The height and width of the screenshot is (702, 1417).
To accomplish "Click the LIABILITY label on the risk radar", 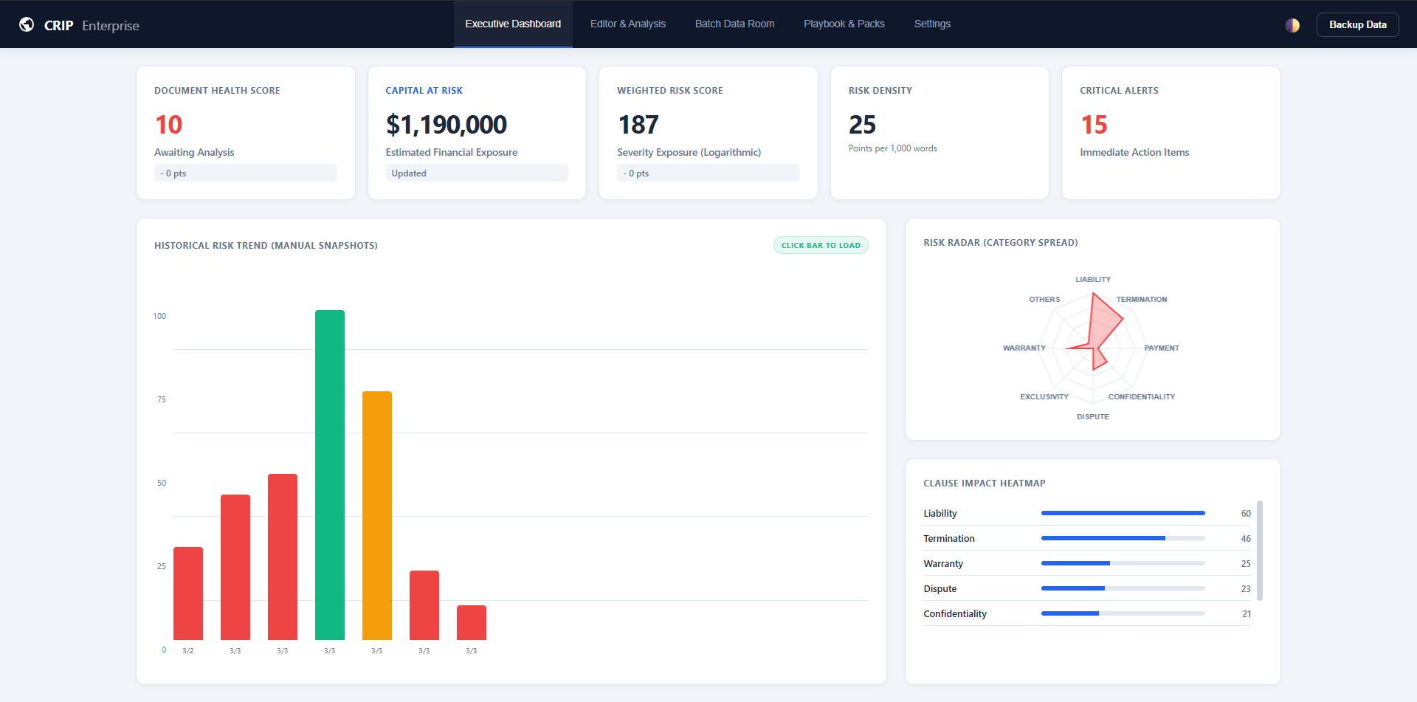I will 1093,279.
